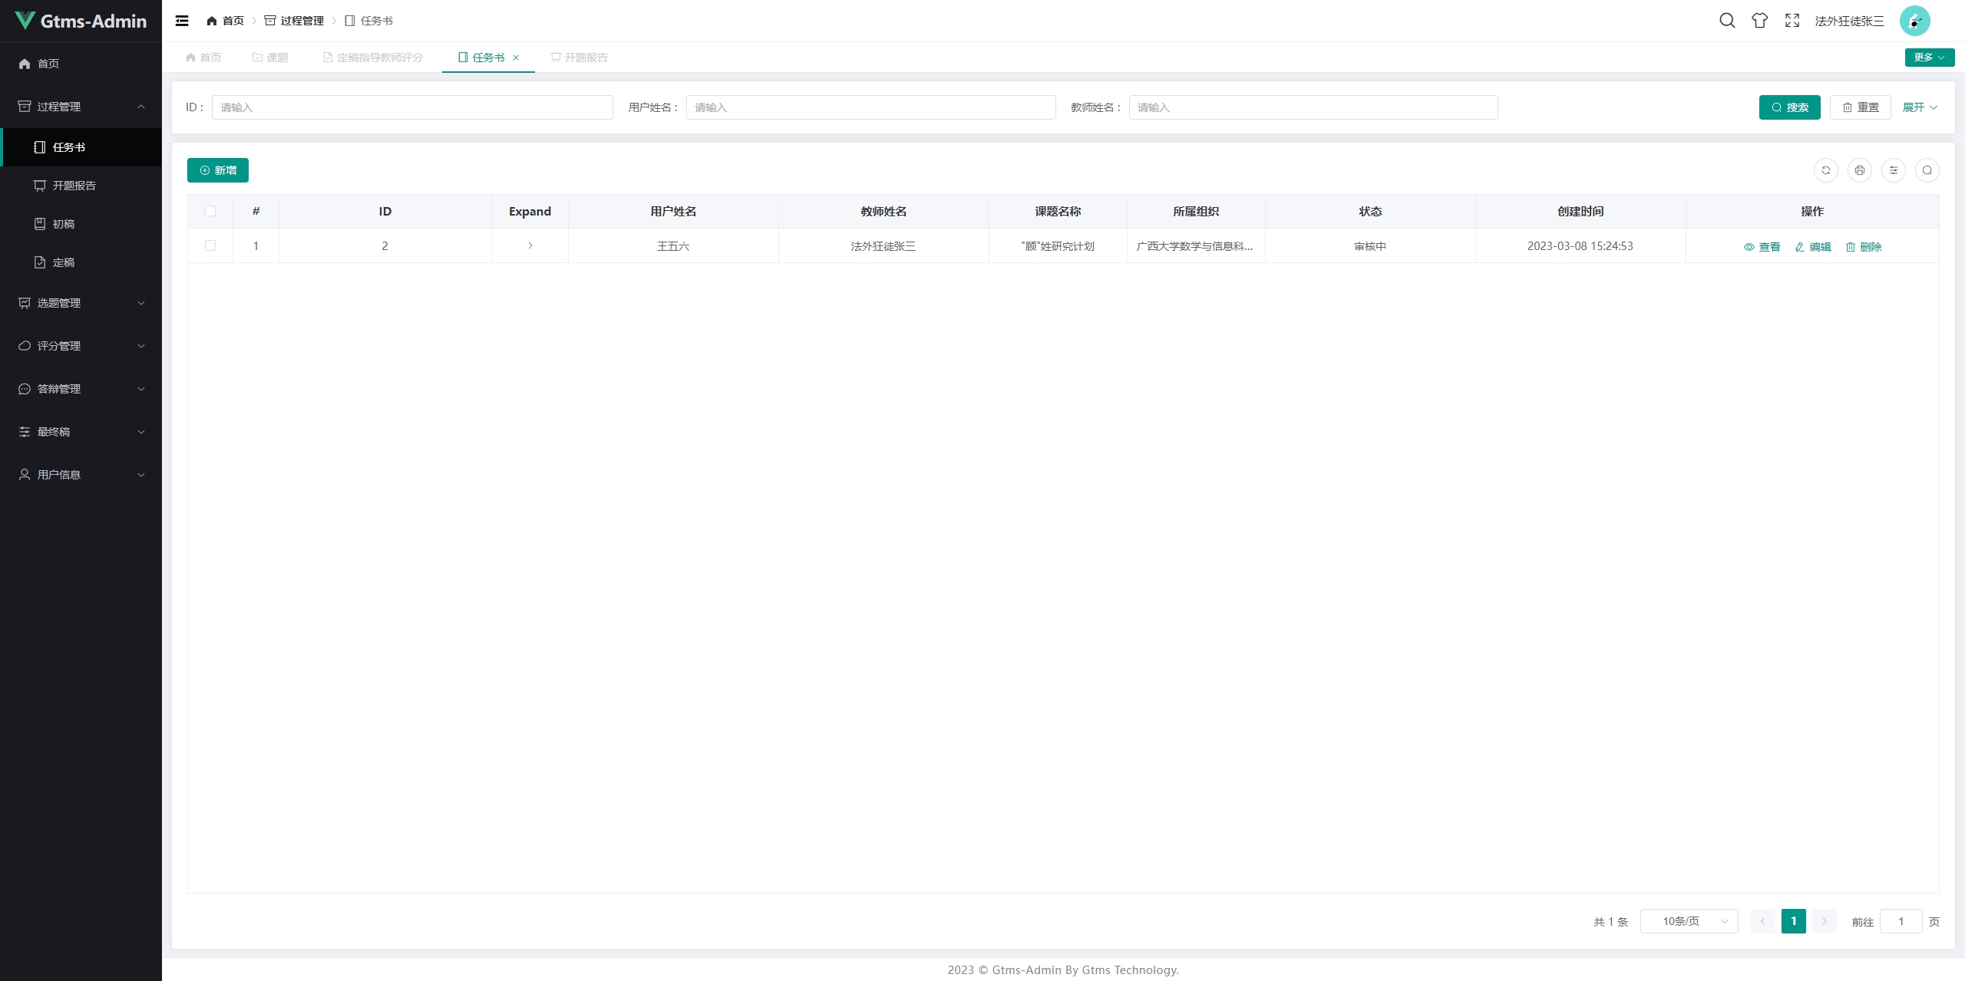Screen dimensions: 1965x981
Task: Click 过程管理 in the breadcrumb
Action: (x=294, y=21)
